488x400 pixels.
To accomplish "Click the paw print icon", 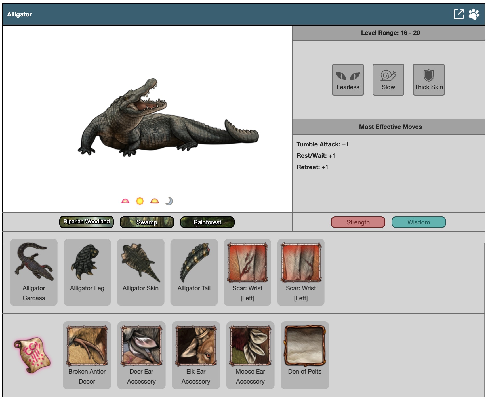I will (474, 14).
